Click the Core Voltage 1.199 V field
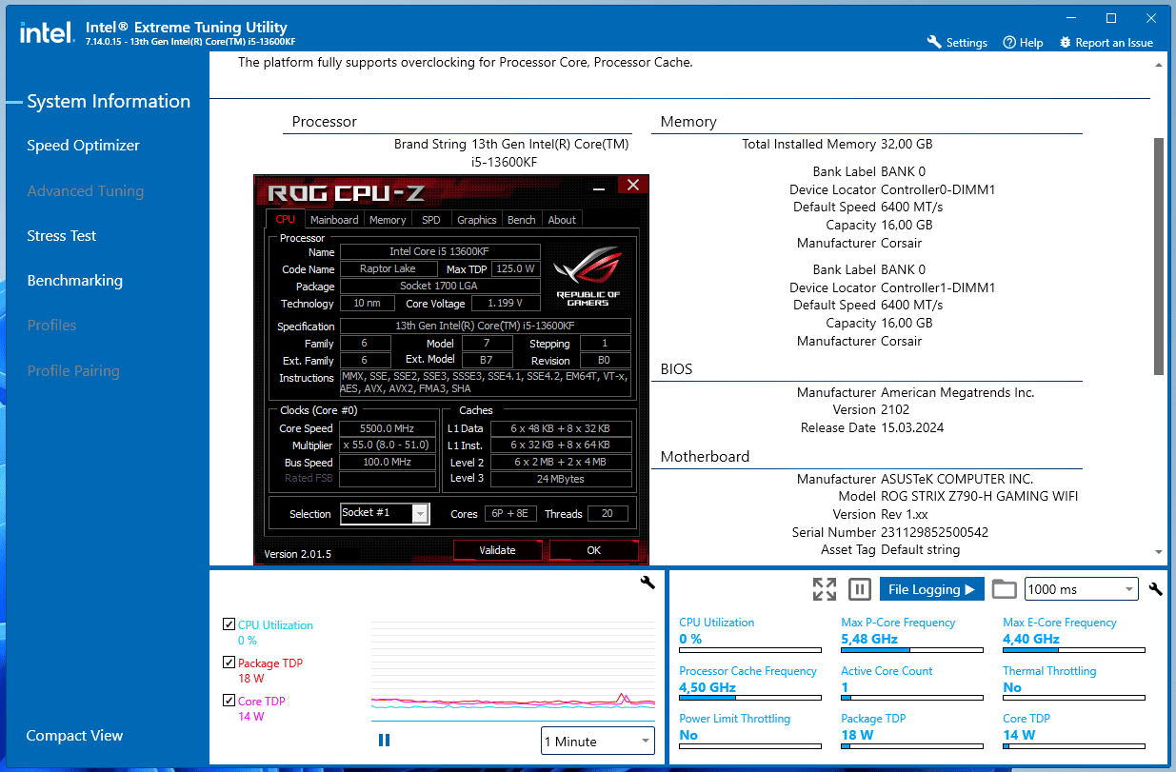1176x772 pixels. 505,304
